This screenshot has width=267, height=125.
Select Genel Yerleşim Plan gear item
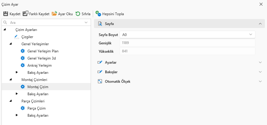23,51
